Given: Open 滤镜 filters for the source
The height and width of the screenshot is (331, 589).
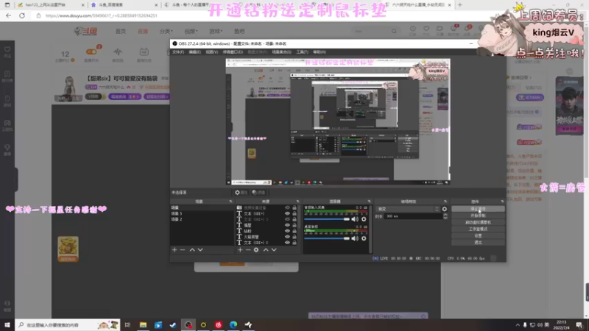Looking at the screenshot, I should click(258, 193).
